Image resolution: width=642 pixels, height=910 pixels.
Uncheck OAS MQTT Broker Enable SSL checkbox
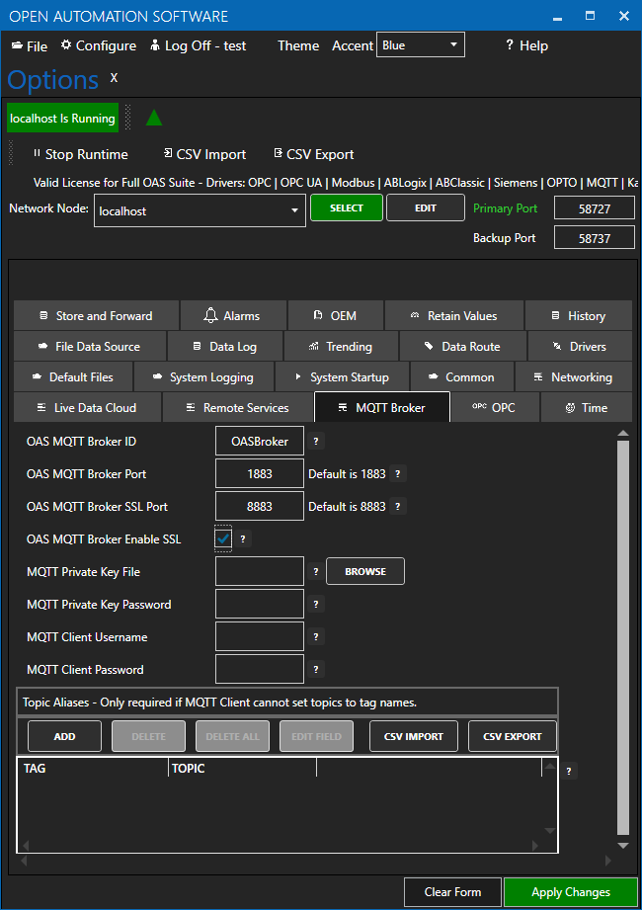tap(223, 538)
